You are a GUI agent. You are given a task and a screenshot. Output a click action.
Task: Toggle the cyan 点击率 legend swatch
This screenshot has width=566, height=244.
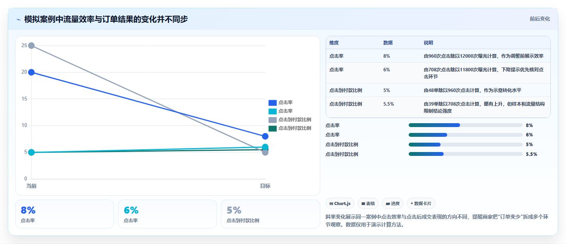(x=272, y=111)
